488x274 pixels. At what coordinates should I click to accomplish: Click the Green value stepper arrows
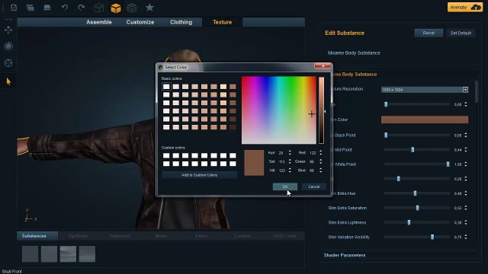(320, 161)
